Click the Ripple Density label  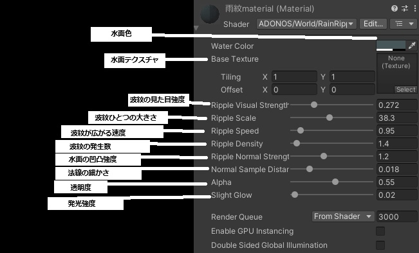click(237, 144)
